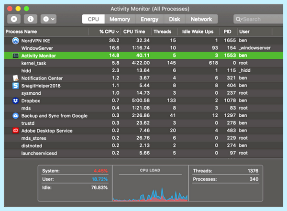This screenshot has width=287, height=211.
Task: Click the User 18.72% value
Action: click(100, 179)
